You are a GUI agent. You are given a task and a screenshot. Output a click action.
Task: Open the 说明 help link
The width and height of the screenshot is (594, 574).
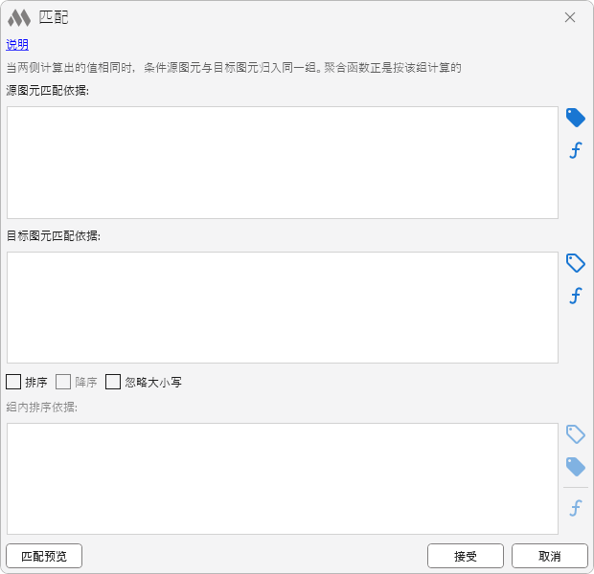click(17, 45)
